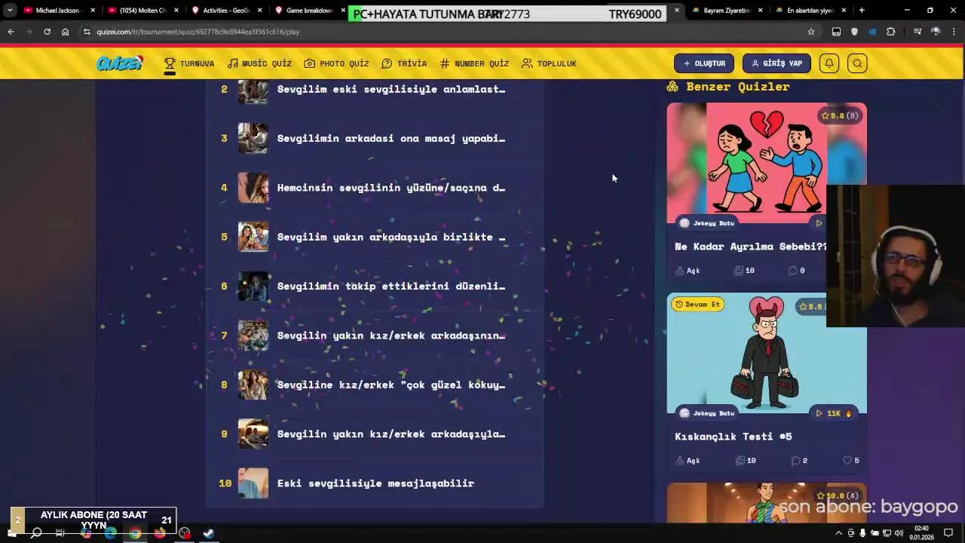The height and width of the screenshot is (543, 965).
Task: Open the tab search dropdown arrow
Action: [9, 11]
